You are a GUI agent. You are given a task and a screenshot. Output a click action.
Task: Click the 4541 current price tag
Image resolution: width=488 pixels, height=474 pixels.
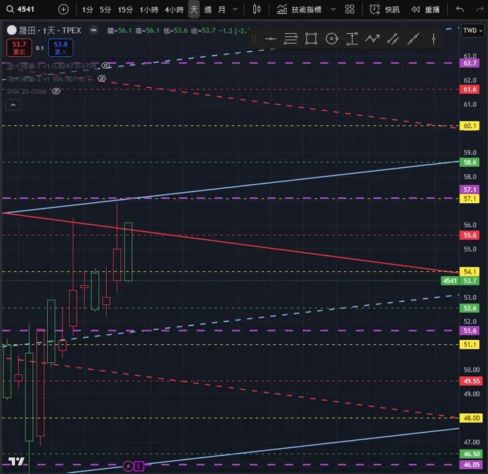450,281
